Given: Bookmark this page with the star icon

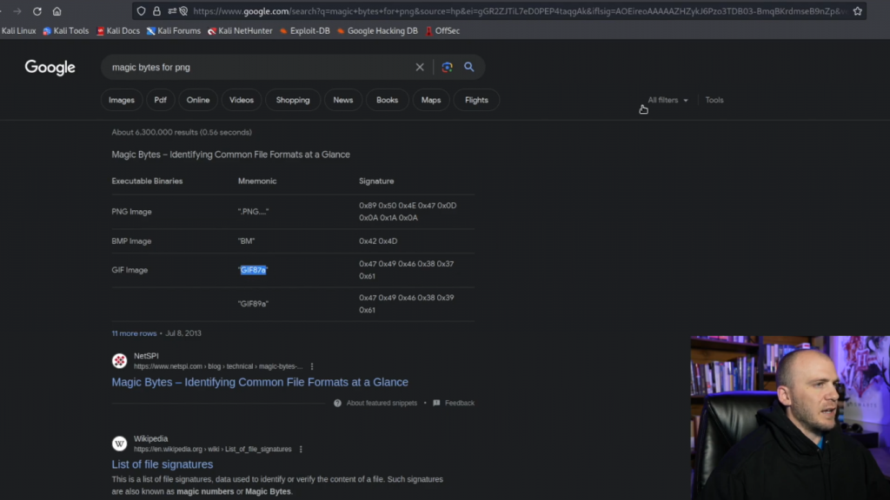Looking at the screenshot, I should pyautogui.click(x=857, y=10).
